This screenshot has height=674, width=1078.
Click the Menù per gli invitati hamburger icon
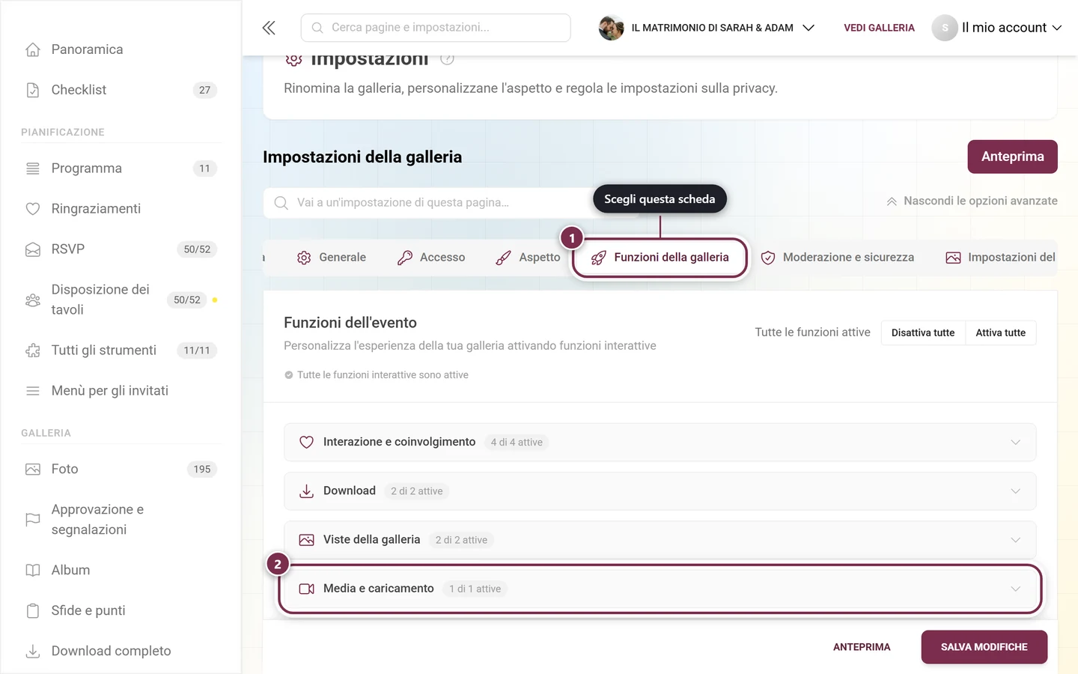33,391
